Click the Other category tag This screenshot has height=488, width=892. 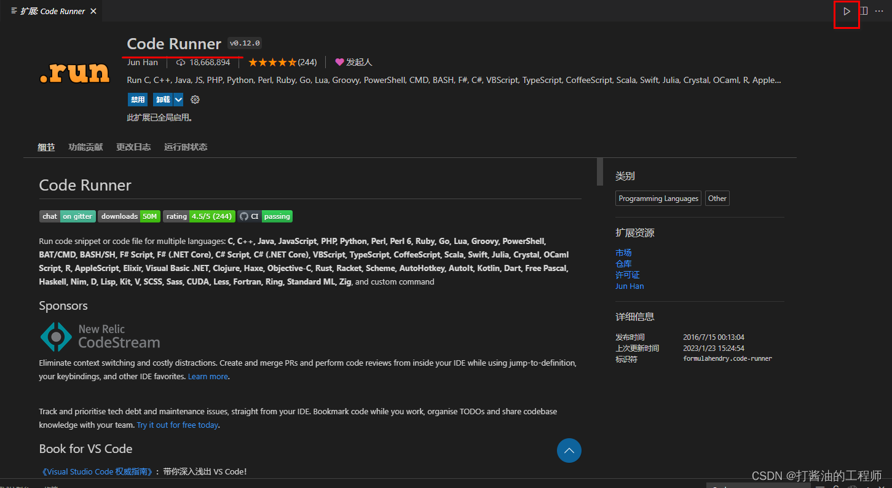[x=717, y=199]
